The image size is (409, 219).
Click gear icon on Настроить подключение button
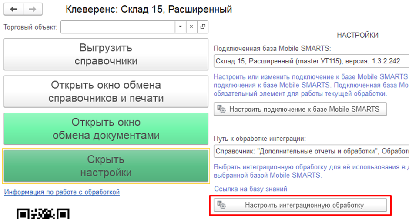(221, 109)
